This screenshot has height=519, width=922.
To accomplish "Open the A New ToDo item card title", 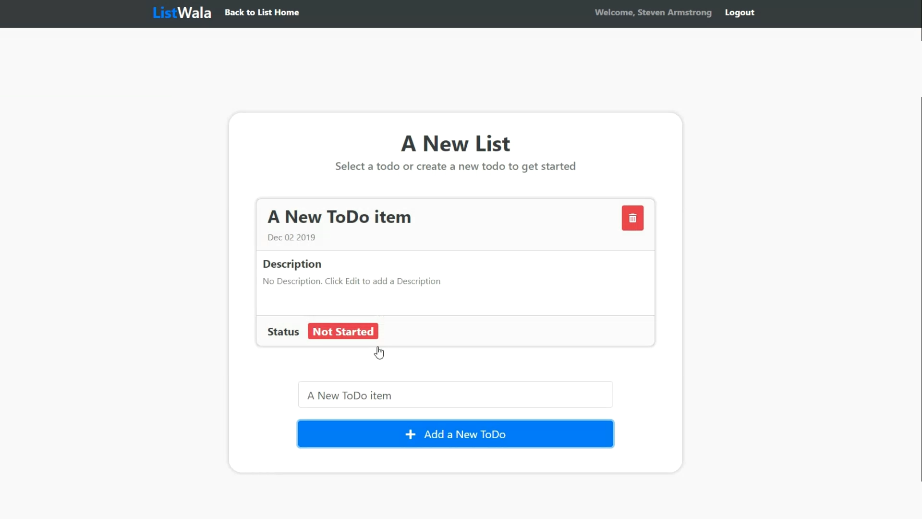I will (339, 217).
